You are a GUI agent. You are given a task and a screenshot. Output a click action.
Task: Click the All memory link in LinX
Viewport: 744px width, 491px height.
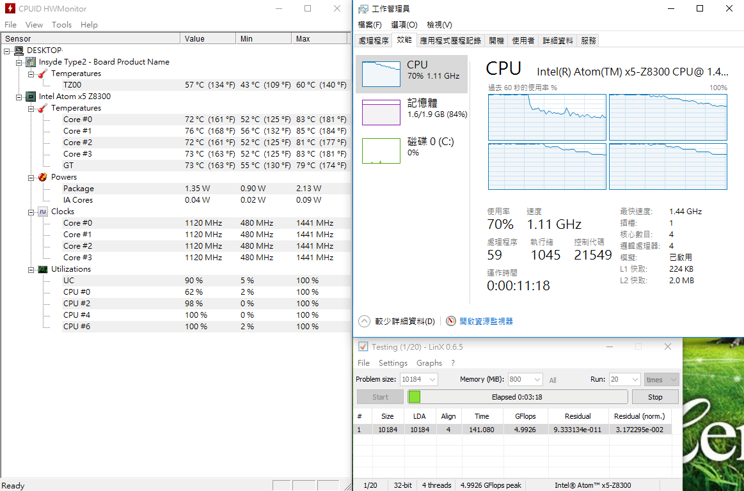point(553,380)
